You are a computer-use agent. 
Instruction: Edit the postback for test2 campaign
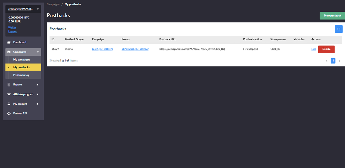tap(314, 49)
